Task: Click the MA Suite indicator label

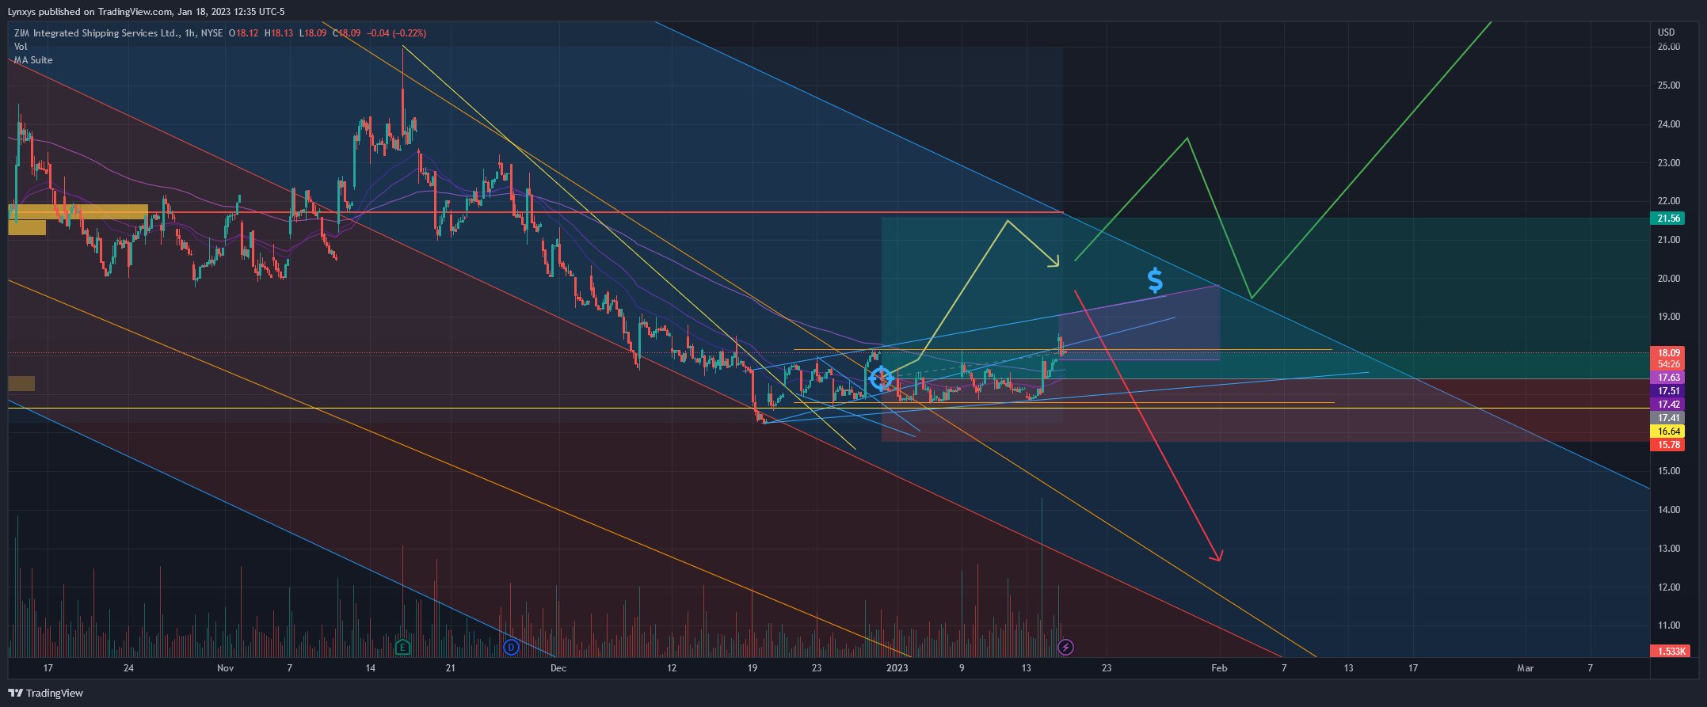Action: [33, 60]
